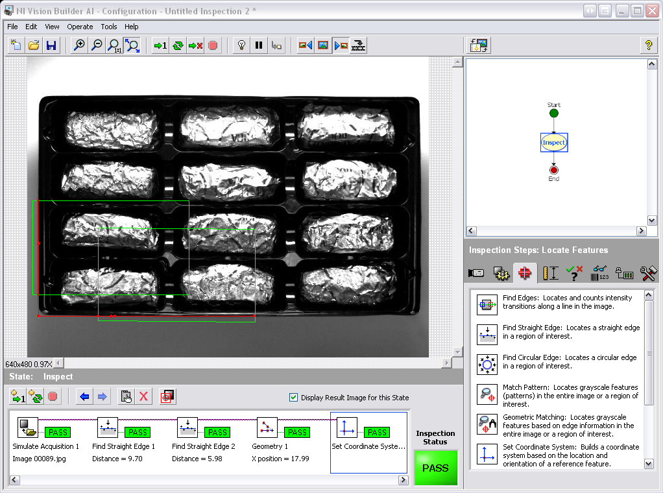Switch to the Acquire Images step tab
Screen dimensions: 663x493
[x=476, y=272]
